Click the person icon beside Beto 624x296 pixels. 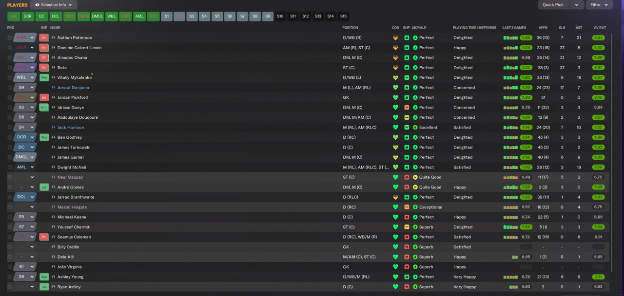(54, 68)
